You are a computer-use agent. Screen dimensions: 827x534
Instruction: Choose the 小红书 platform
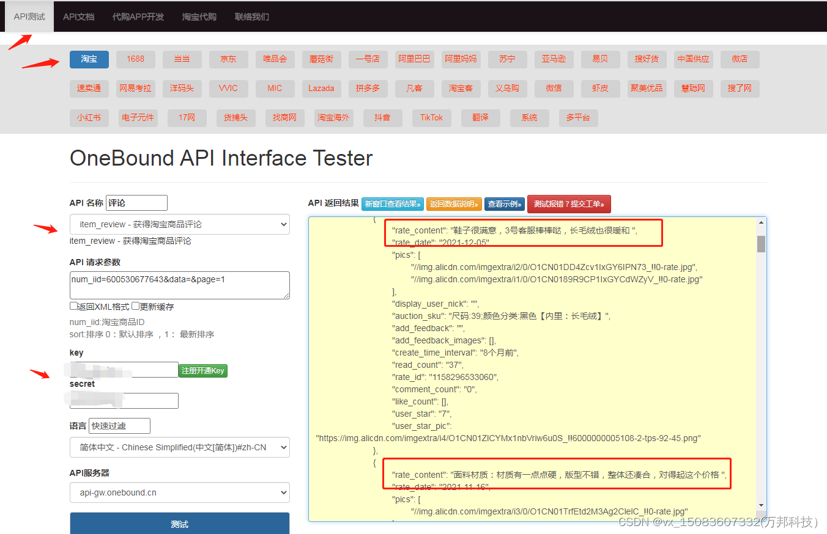pos(89,118)
